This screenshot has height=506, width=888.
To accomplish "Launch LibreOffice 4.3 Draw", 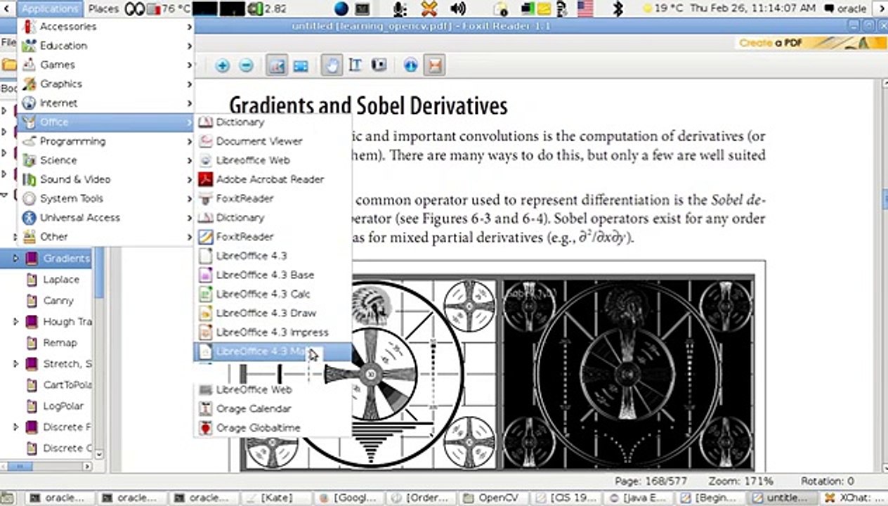I will coord(273,313).
